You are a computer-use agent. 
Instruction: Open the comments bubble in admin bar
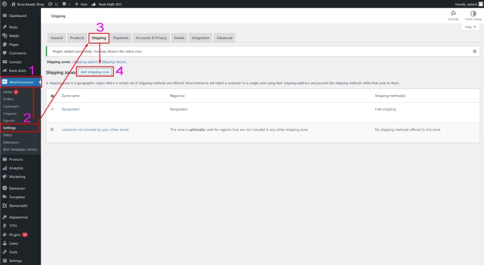66,4
